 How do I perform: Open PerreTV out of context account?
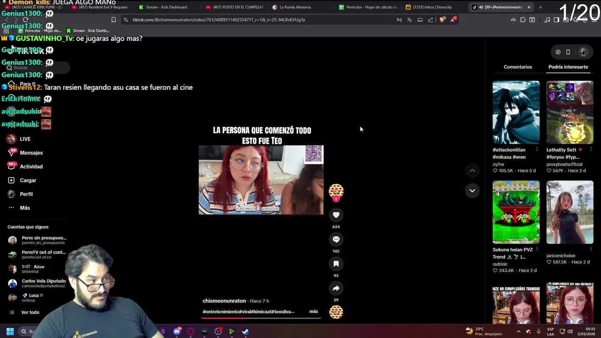38,254
